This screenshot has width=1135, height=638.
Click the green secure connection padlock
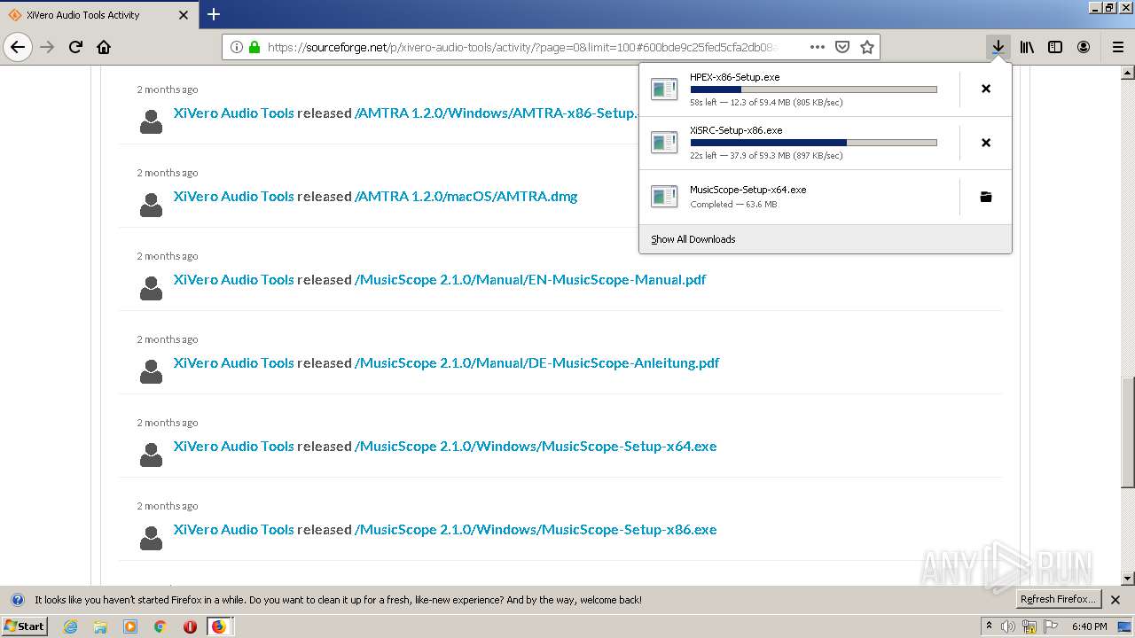click(254, 47)
